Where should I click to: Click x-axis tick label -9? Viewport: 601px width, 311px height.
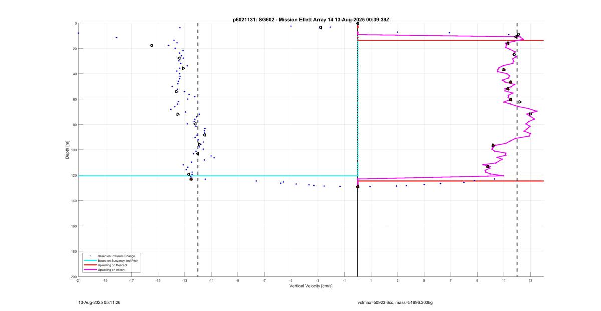point(238,281)
